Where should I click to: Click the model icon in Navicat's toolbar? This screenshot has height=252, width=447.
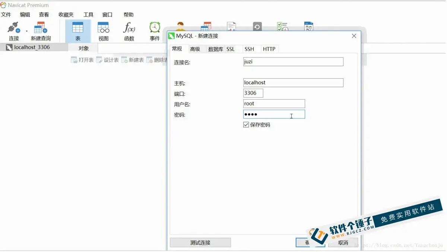click(308, 26)
